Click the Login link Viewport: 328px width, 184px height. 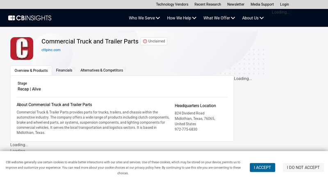click(284, 4)
